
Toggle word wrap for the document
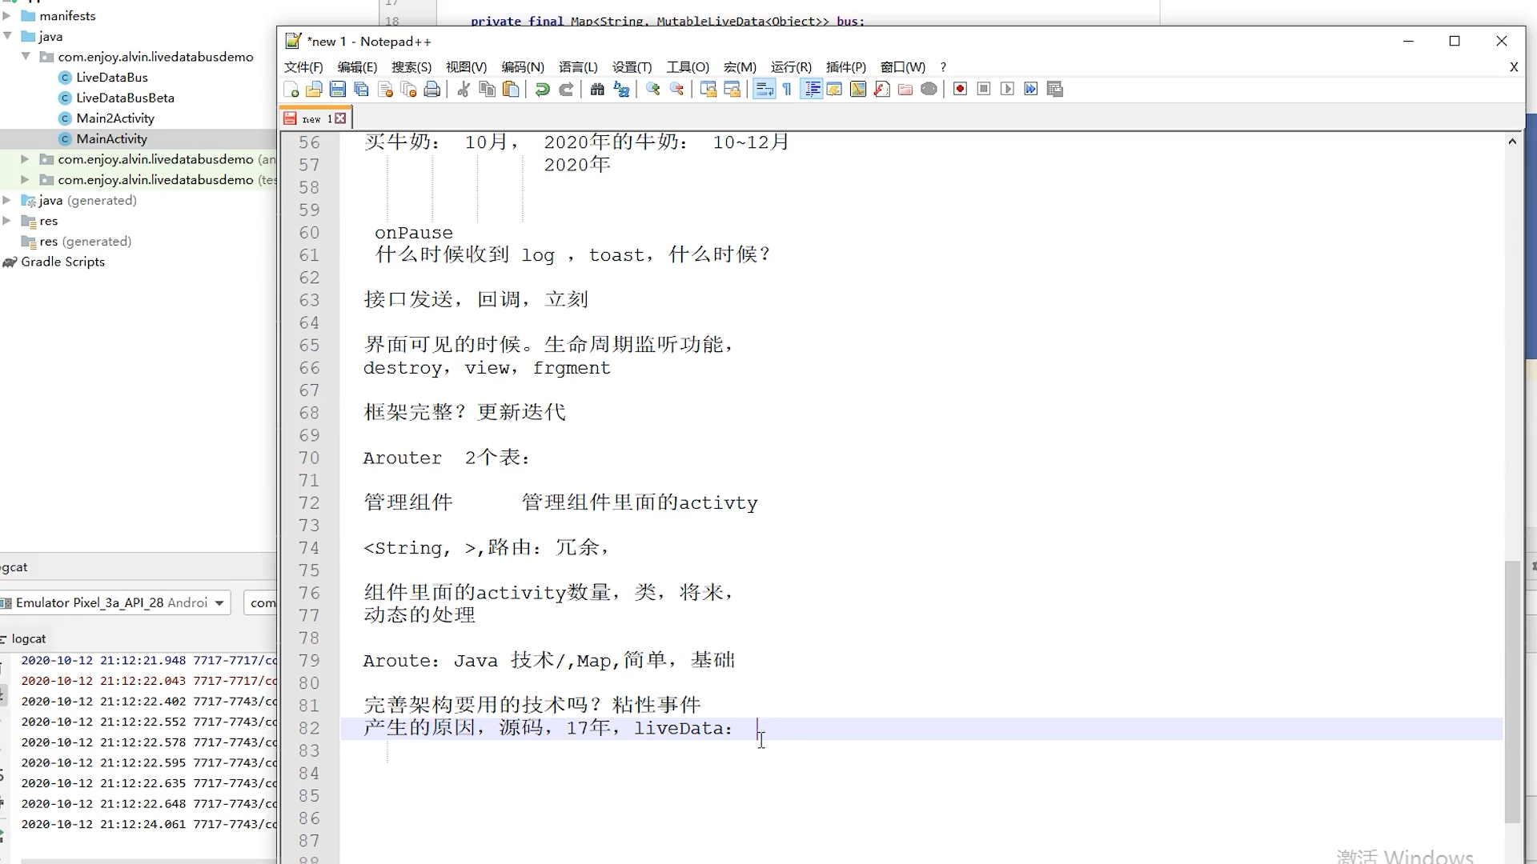764,89
